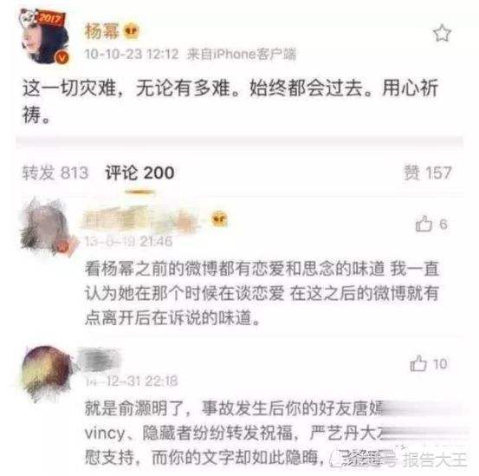Tap the verified V badge on 杨幂's avatar
This screenshot has width=479, height=476.
point(62,57)
